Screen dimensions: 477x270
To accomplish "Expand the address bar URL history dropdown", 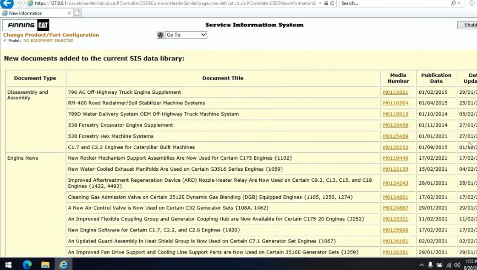I will coord(320,3).
